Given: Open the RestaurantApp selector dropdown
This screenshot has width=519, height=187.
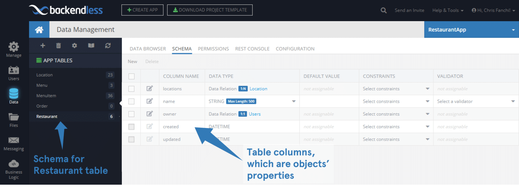Looking at the screenshot, I should pyautogui.click(x=471, y=30).
